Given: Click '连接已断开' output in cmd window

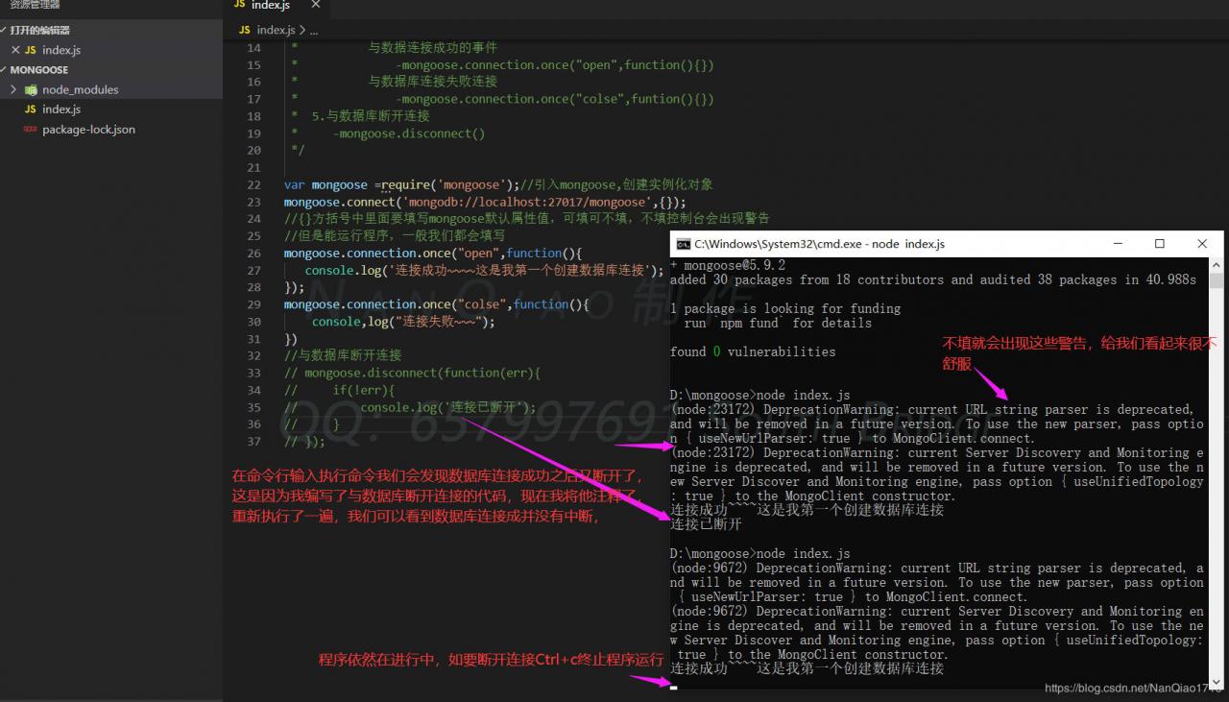Looking at the screenshot, I should (x=706, y=524).
